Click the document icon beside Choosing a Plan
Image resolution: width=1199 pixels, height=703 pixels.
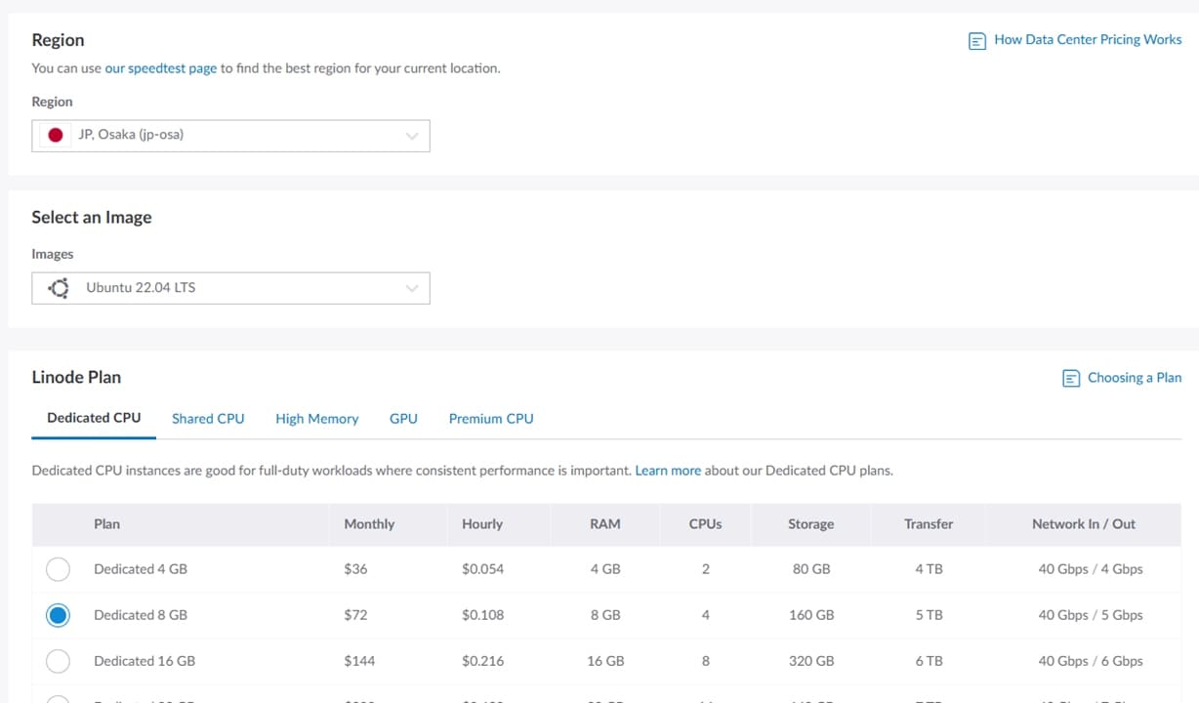(1071, 379)
